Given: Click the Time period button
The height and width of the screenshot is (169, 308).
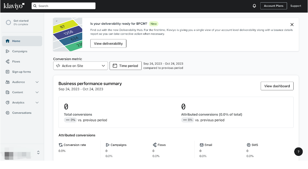Looking at the screenshot, I should pos(125,66).
